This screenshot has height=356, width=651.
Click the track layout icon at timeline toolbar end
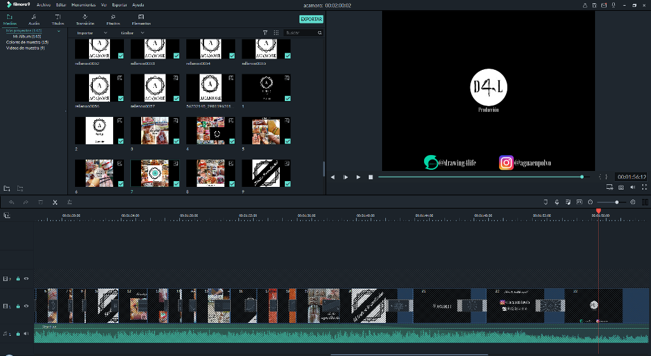point(645,202)
